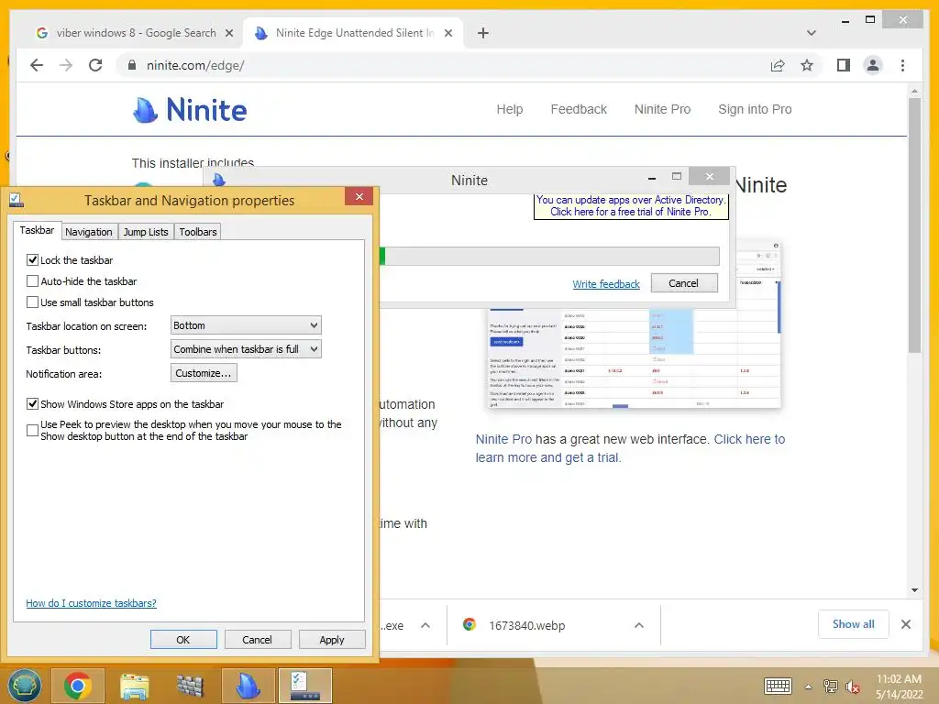The image size is (939, 704).
Task: Expand options for 1673840.webp download
Action: tap(639, 625)
